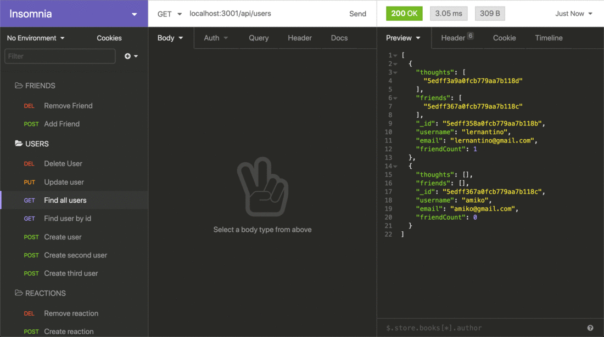Select the Update user PUT request

(x=74, y=182)
